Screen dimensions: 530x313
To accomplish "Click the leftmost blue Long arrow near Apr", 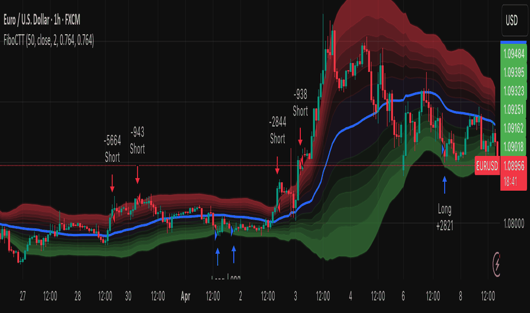I will 217,255.
